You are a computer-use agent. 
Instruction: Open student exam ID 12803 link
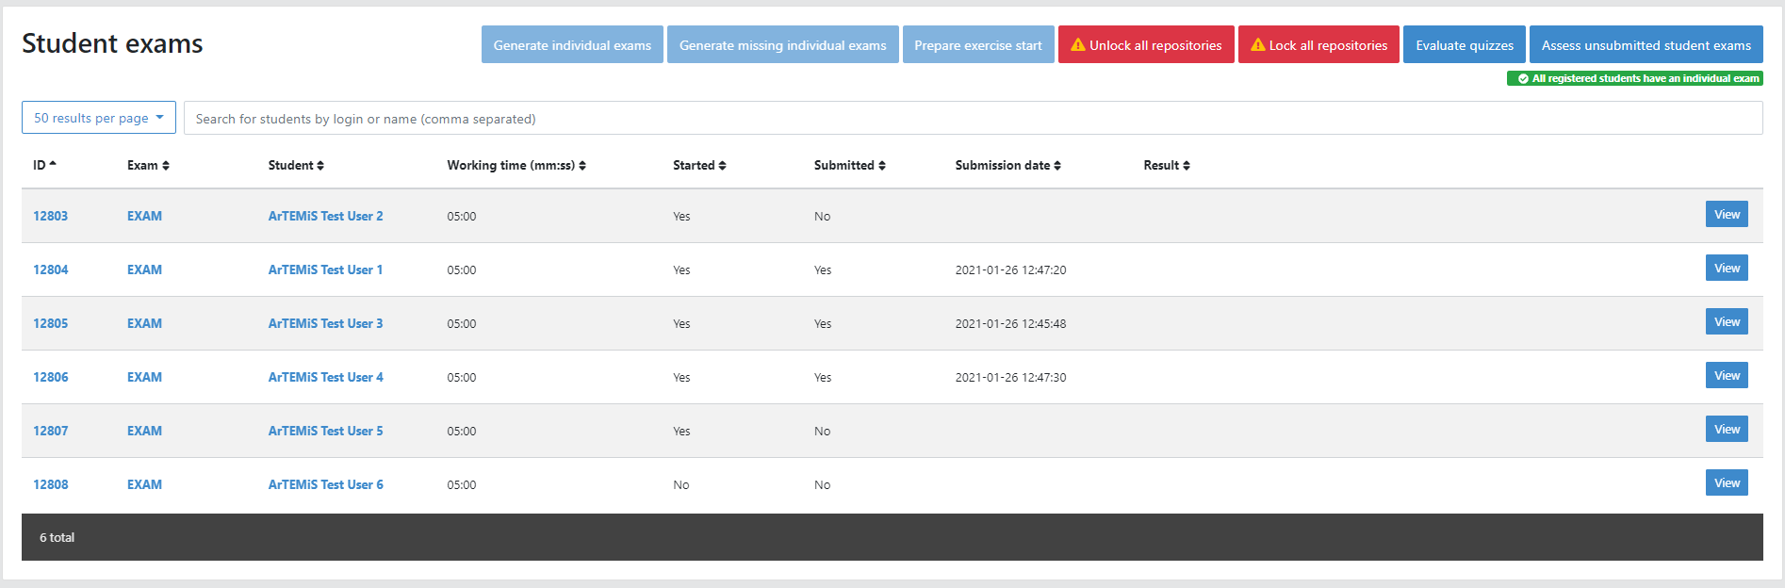[x=51, y=216]
